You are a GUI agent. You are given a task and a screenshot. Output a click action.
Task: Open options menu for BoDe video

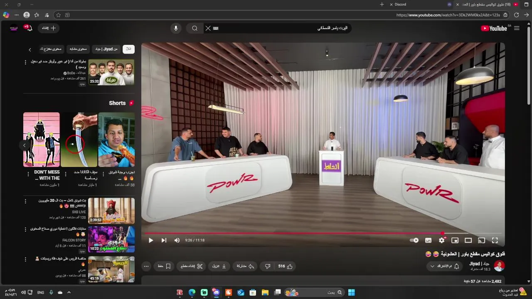pyautogui.click(x=25, y=62)
